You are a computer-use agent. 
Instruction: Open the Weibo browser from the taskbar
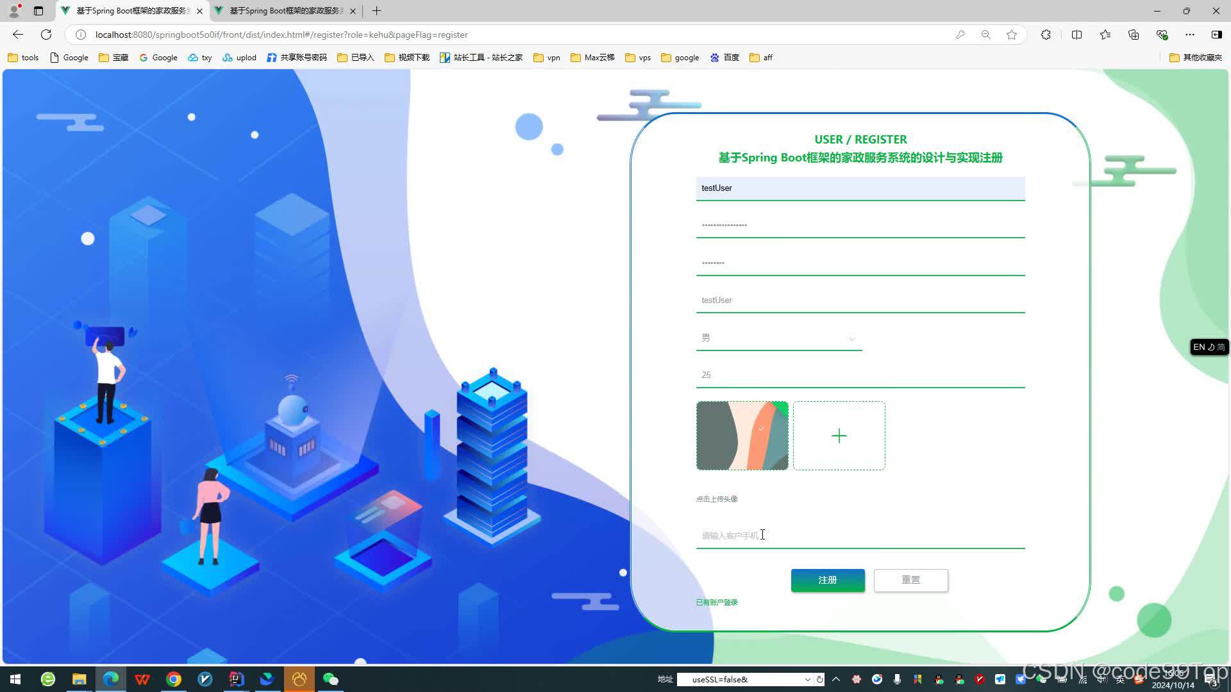pyautogui.click(x=205, y=679)
